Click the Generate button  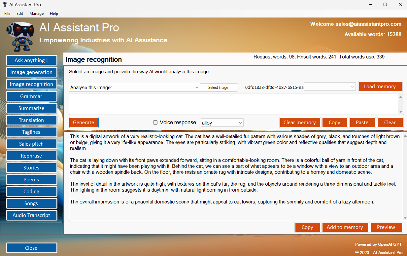click(x=84, y=122)
